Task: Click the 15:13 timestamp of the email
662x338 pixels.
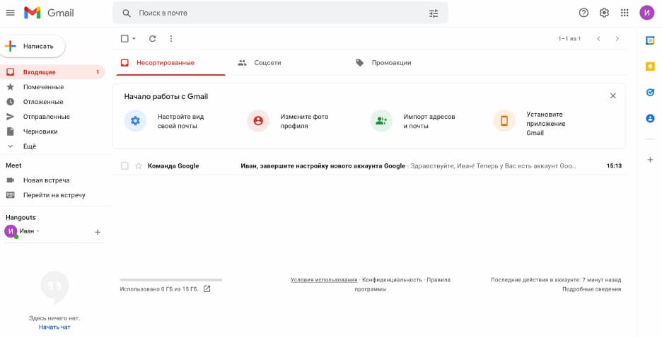Action: click(x=614, y=166)
